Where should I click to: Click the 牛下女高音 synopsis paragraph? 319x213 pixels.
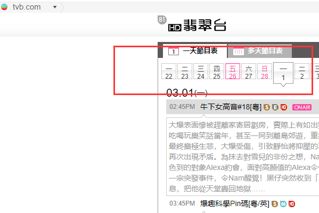pyautogui.click(x=242, y=157)
